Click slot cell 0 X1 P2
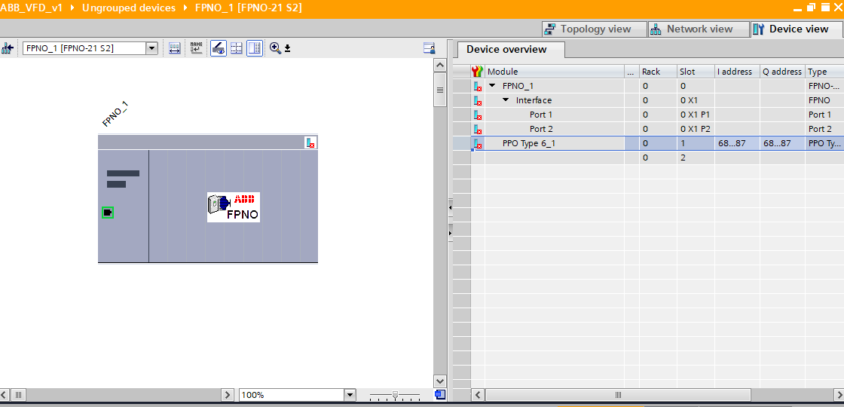Screen dimensions: 844x407 click(696, 129)
